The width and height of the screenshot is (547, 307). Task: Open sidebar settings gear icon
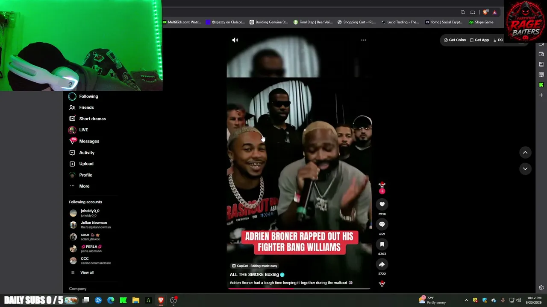[541, 288]
